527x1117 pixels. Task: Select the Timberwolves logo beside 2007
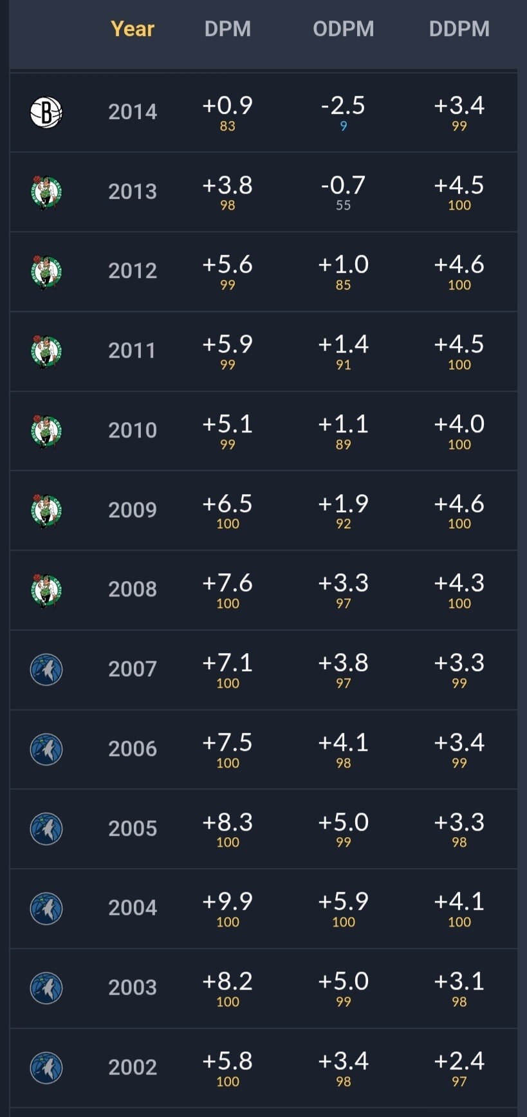click(x=46, y=669)
